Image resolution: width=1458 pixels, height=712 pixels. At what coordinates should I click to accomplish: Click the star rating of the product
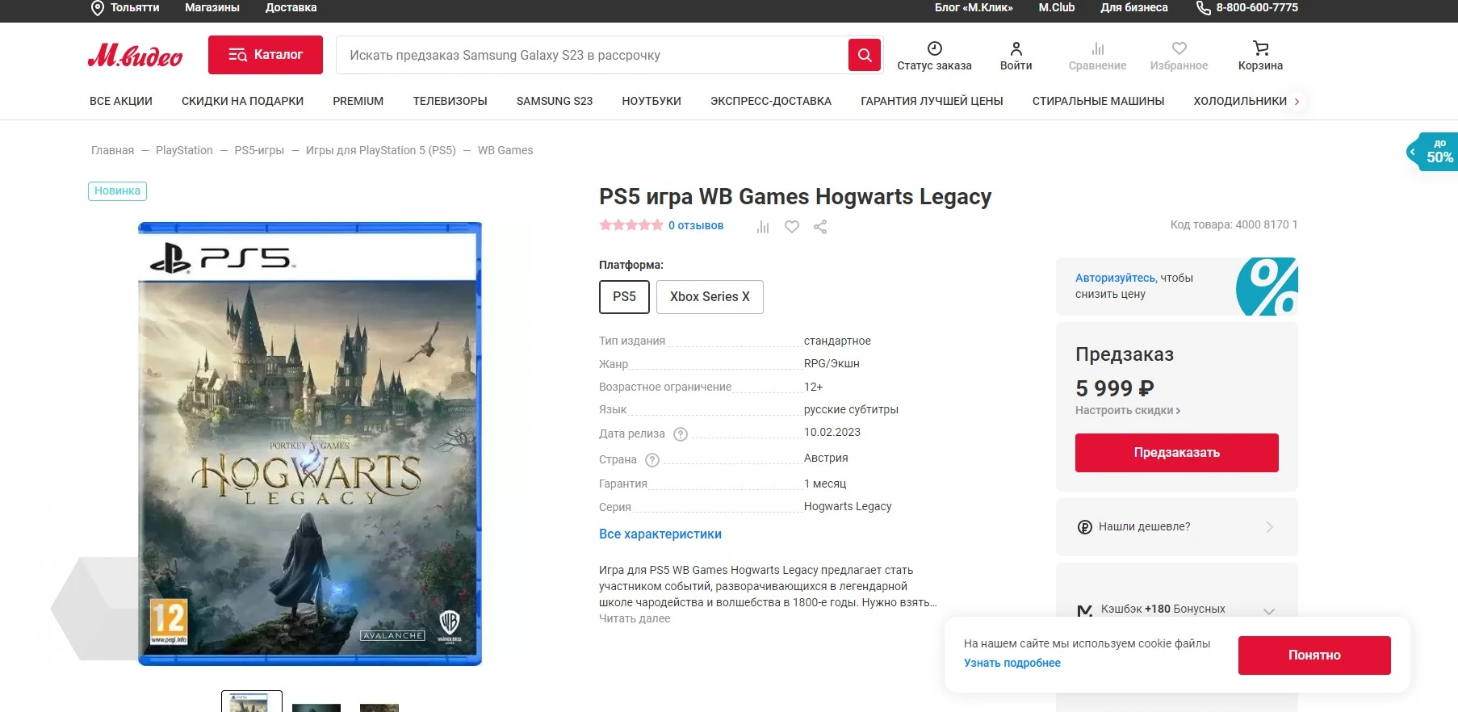(x=631, y=225)
